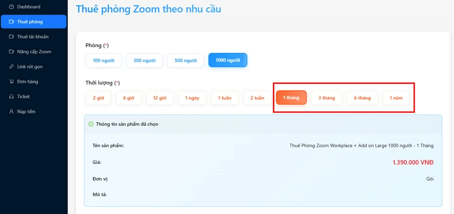The image size is (454, 214).
Task: Open the Dashboard menu item
Action: pyautogui.click(x=34, y=7)
